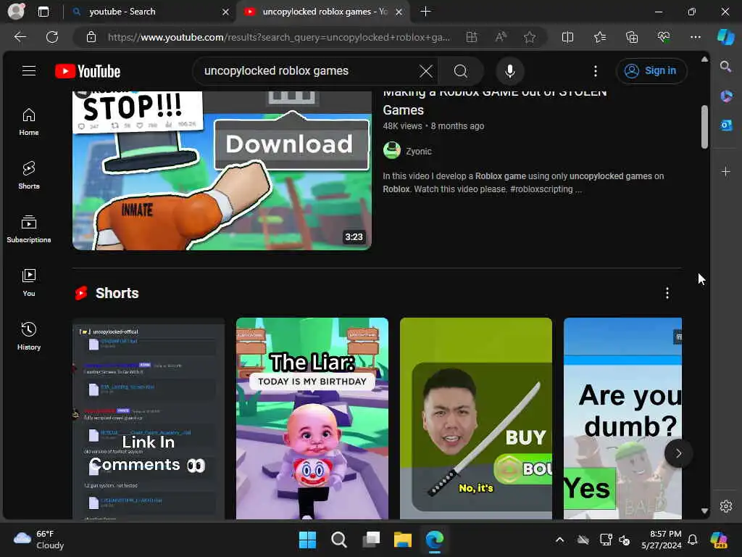Open a new browser tab

click(x=425, y=12)
